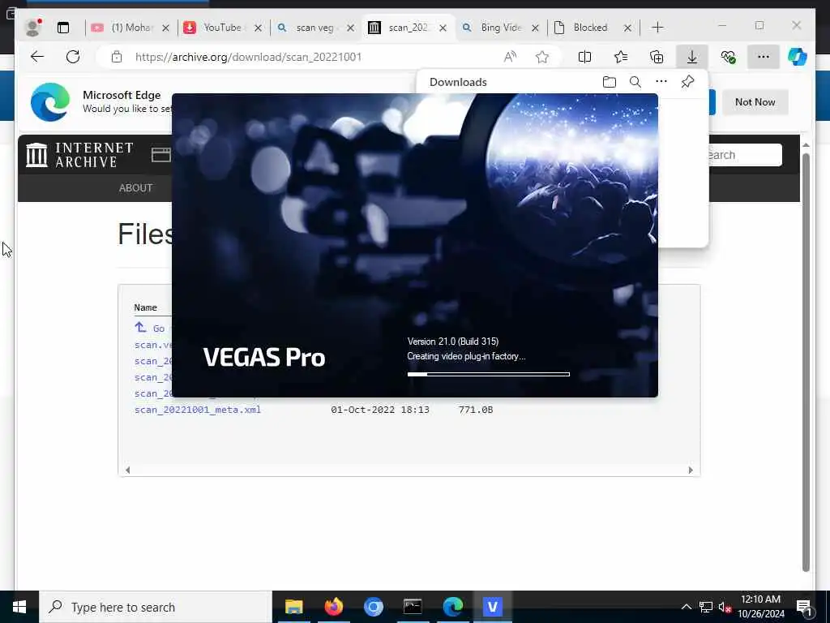
Task: Add page to favorites with star icon
Action: [x=542, y=57]
